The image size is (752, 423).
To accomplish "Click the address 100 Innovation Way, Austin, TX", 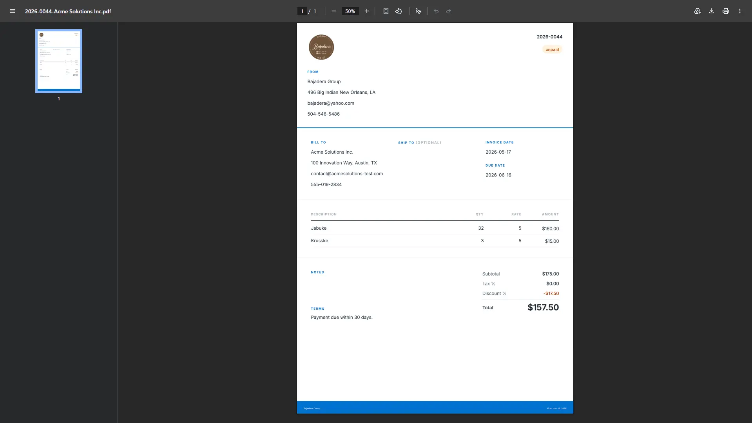I will pos(344,163).
